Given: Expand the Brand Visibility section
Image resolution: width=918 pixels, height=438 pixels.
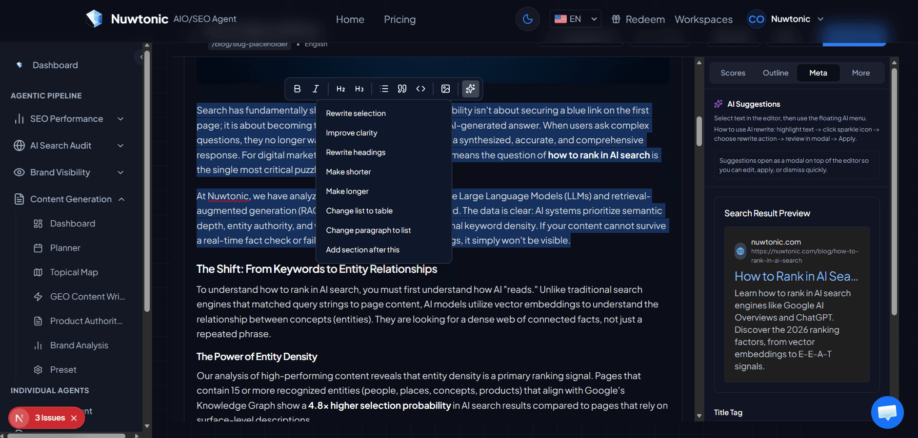Looking at the screenshot, I should point(120,172).
